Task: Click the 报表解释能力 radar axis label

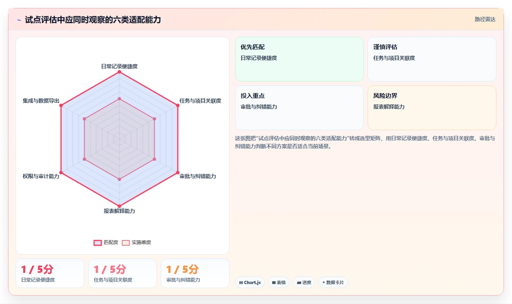Action: (119, 211)
